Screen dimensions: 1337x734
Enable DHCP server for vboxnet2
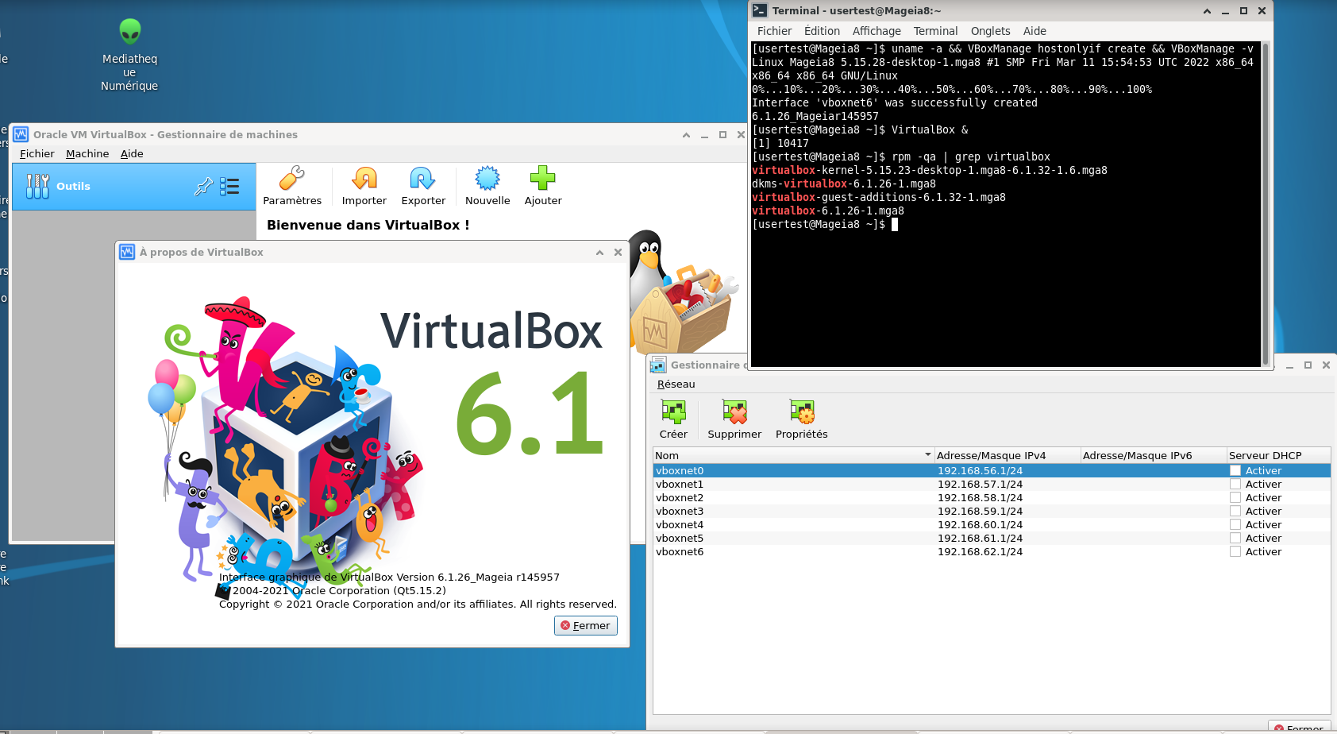1235,497
